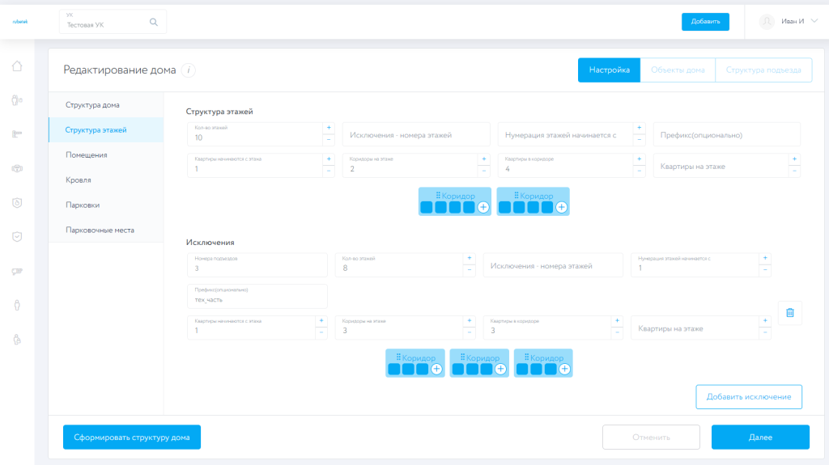Decrease Коридоры на этаже value of 2 with minus
This screenshot has width=829, height=465.
[484, 171]
